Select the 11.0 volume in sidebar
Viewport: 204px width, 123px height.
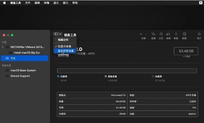click(25, 58)
